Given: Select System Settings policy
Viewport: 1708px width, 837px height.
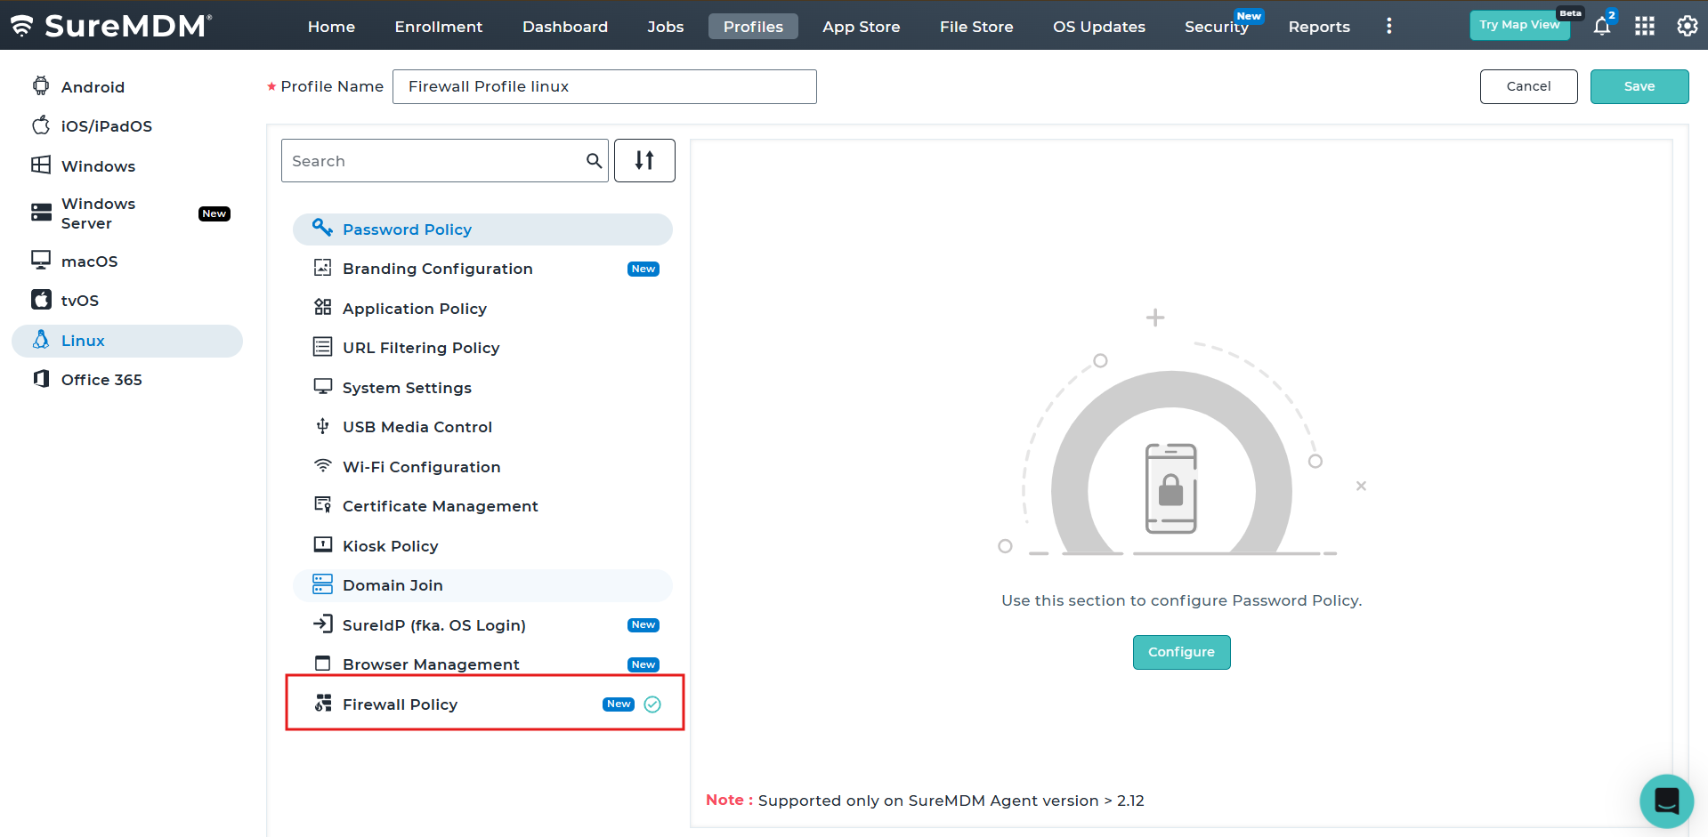Looking at the screenshot, I should click(x=482, y=388).
